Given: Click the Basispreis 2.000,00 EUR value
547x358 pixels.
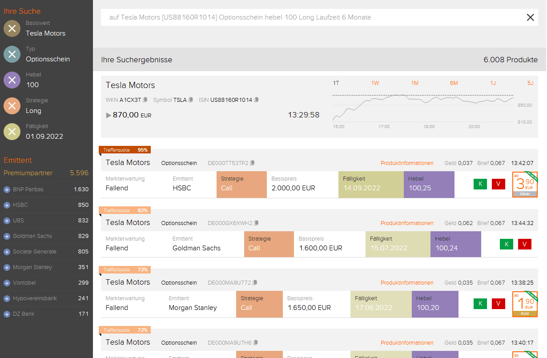Looking at the screenshot, I should pos(294,188).
